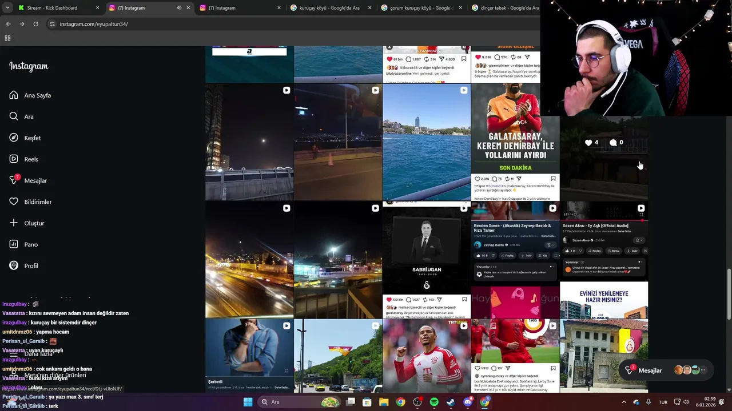The height and width of the screenshot is (411, 732).
Task: Close the kuruçay köyü Google tab
Action: click(x=369, y=8)
